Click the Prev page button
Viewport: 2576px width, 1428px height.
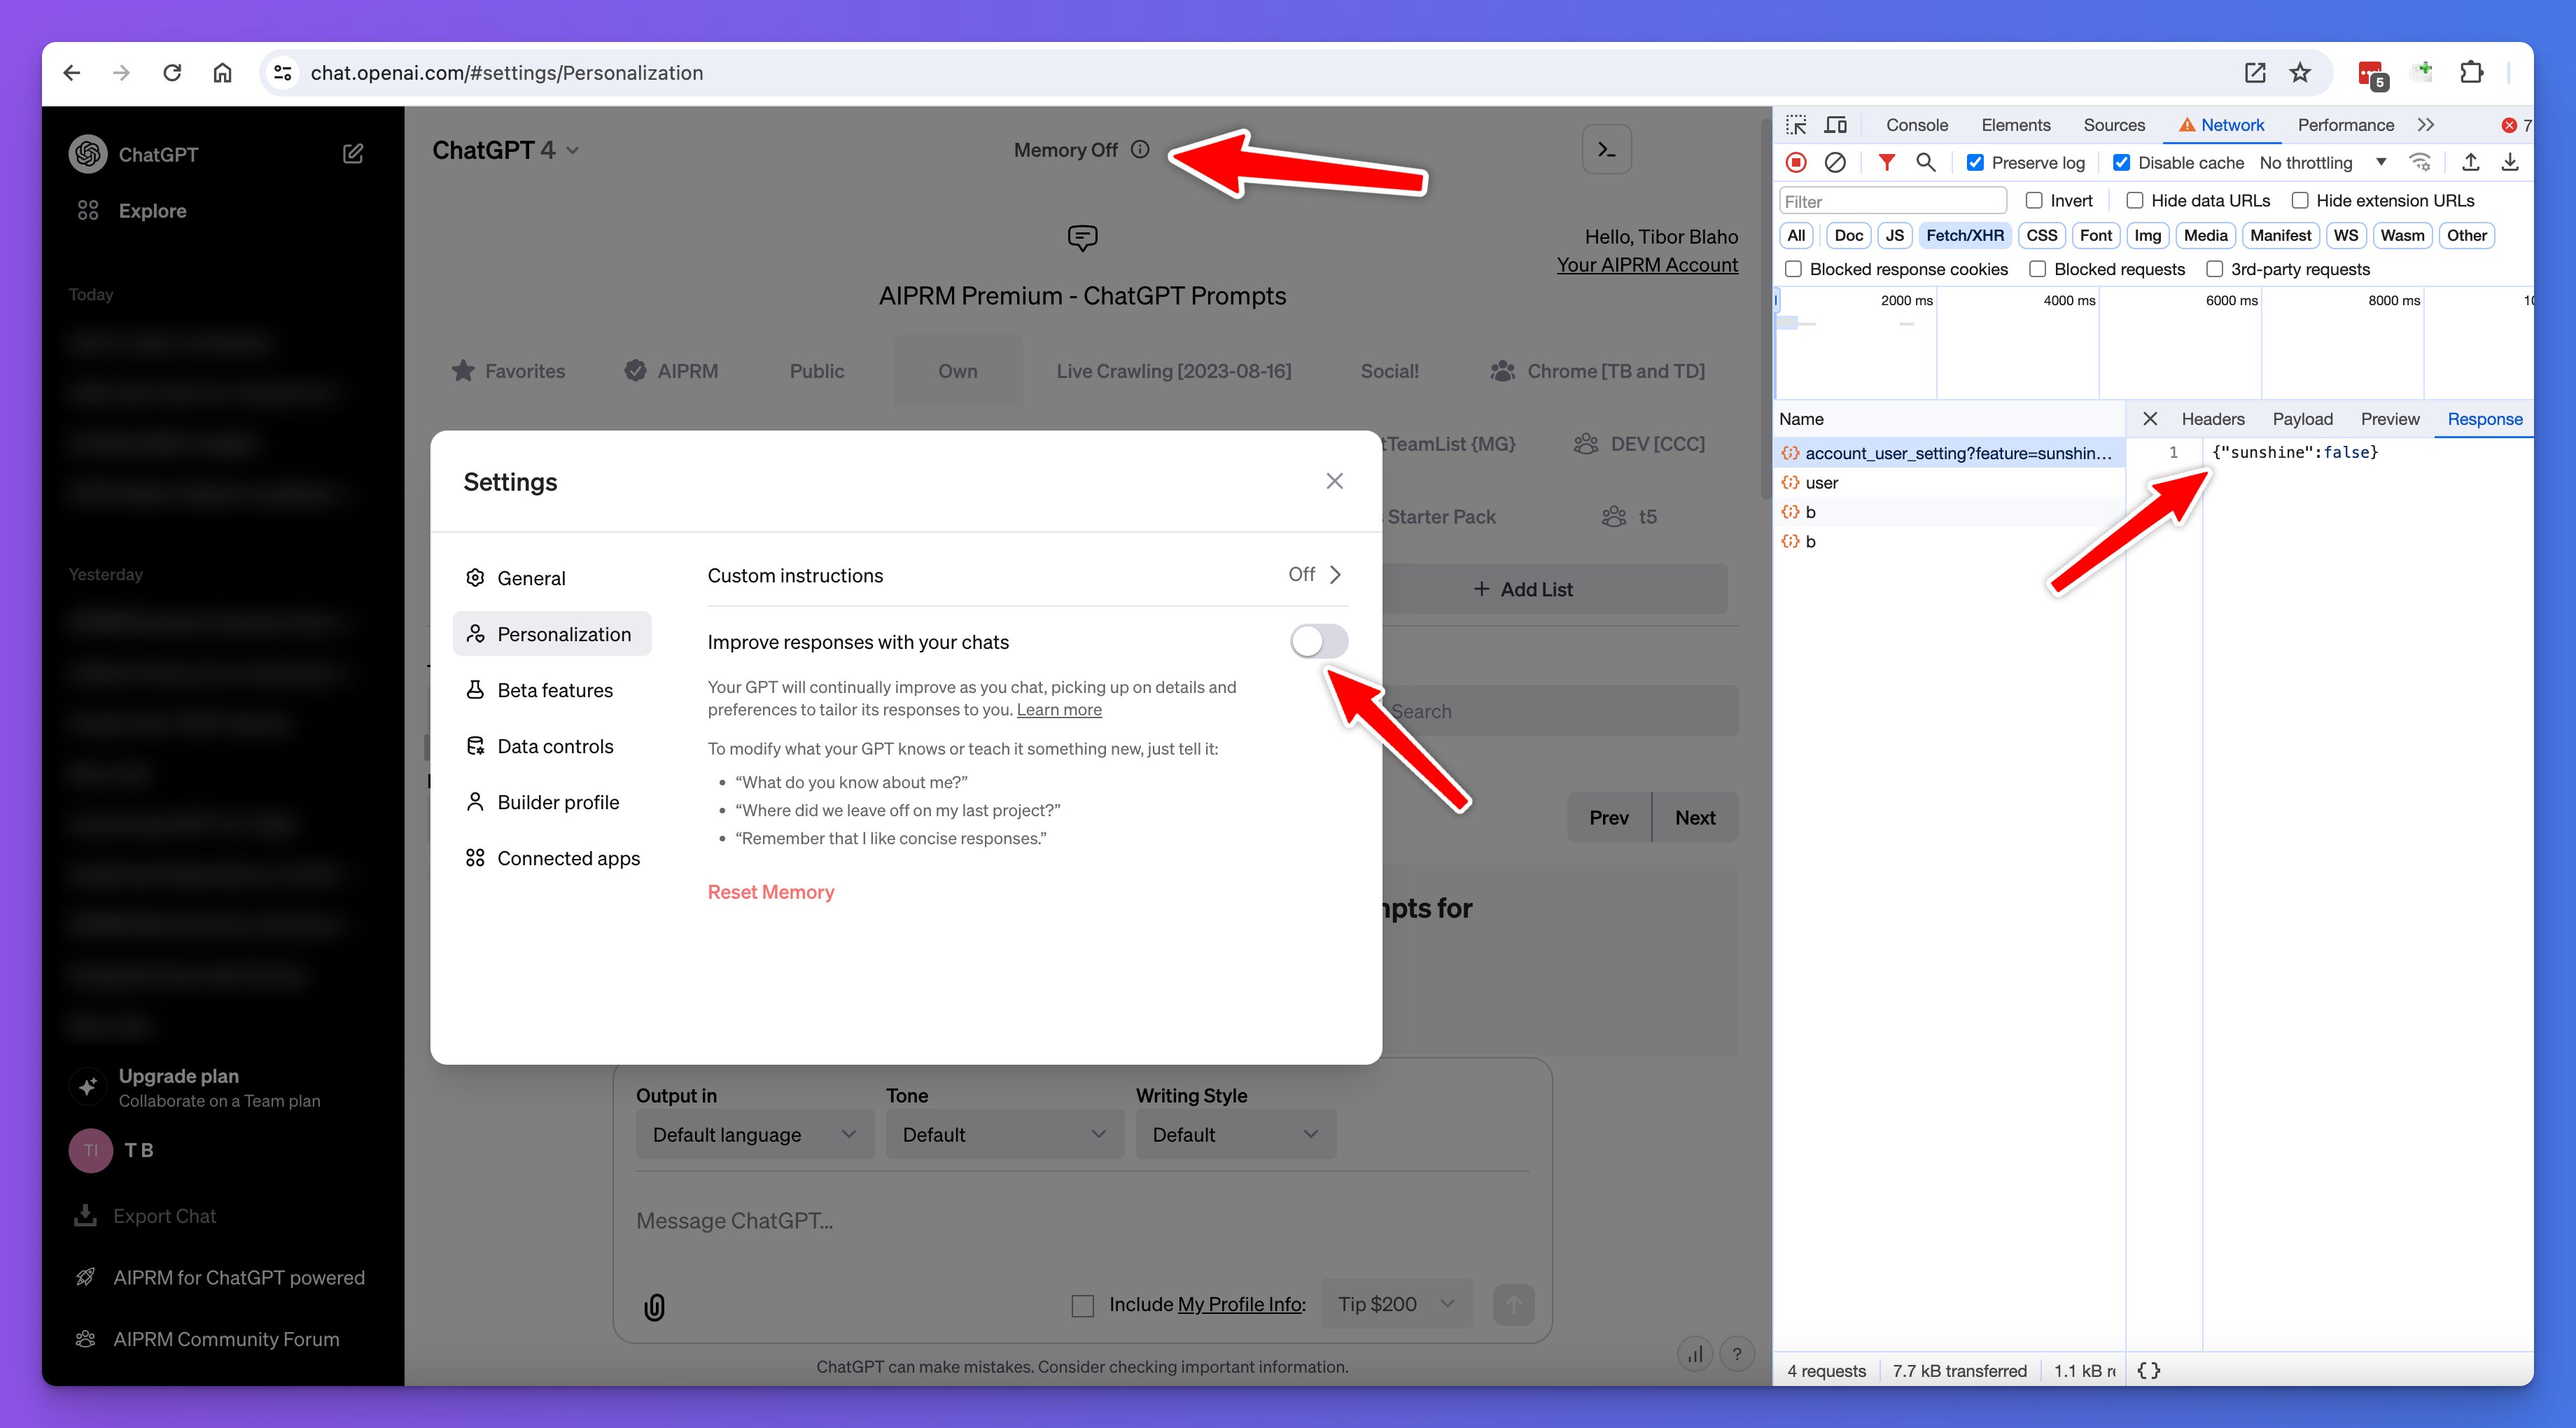pos(1609,817)
